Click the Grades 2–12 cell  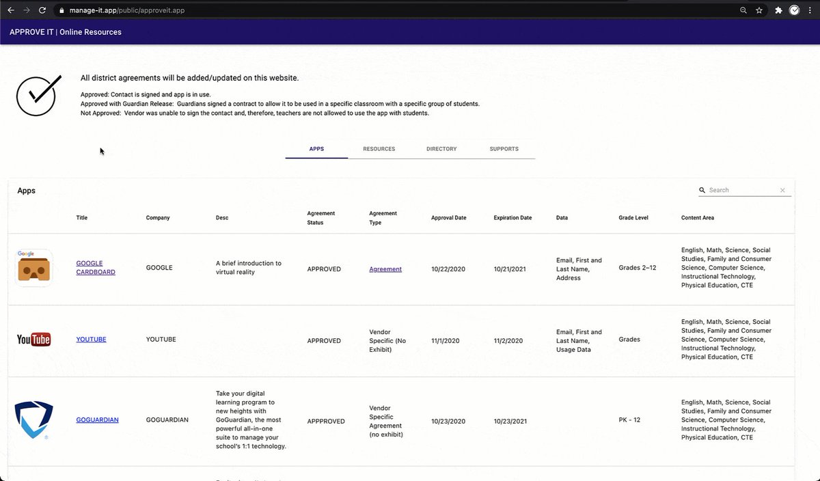coord(638,268)
